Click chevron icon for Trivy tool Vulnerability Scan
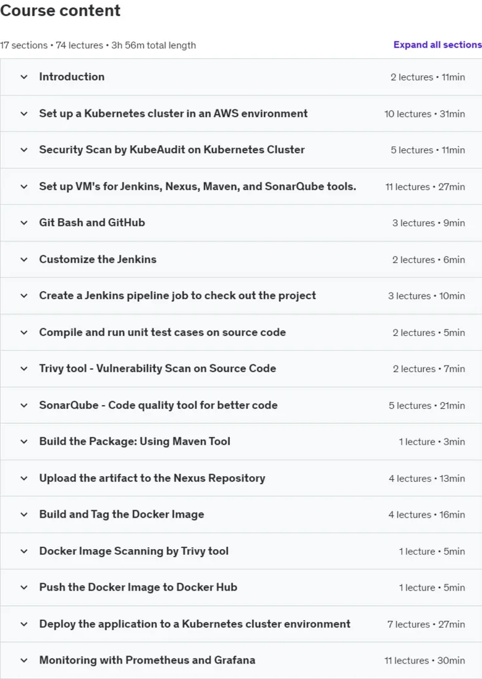482x679 pixels. 24,369
